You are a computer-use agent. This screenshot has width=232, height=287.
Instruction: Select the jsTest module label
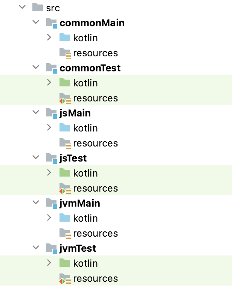pos(73,158)
